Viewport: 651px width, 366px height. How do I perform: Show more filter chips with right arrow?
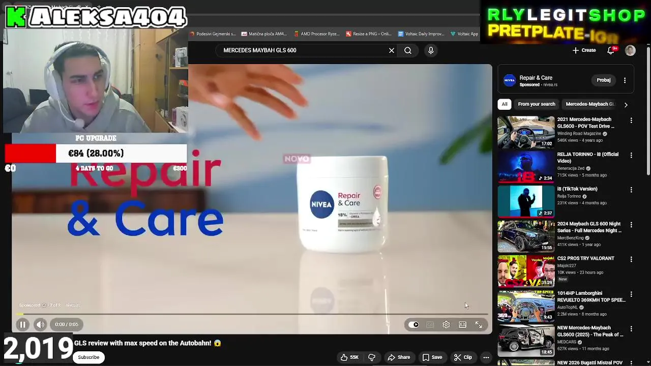click(x=626, y=105)
